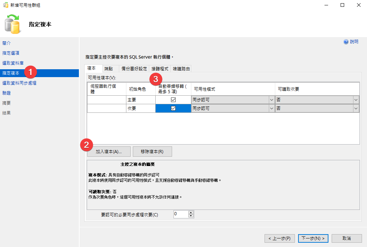
Task: Go to the 唯讀路由 tab
Action: pyautogui.click(x=182, y=69)
